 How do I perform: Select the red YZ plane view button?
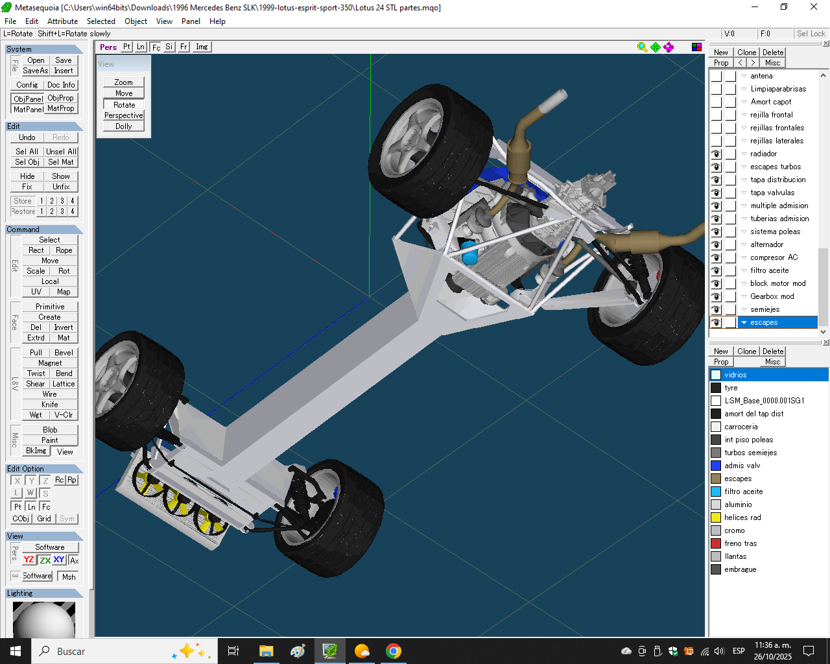pyautogui.click(x=29, y=560)
